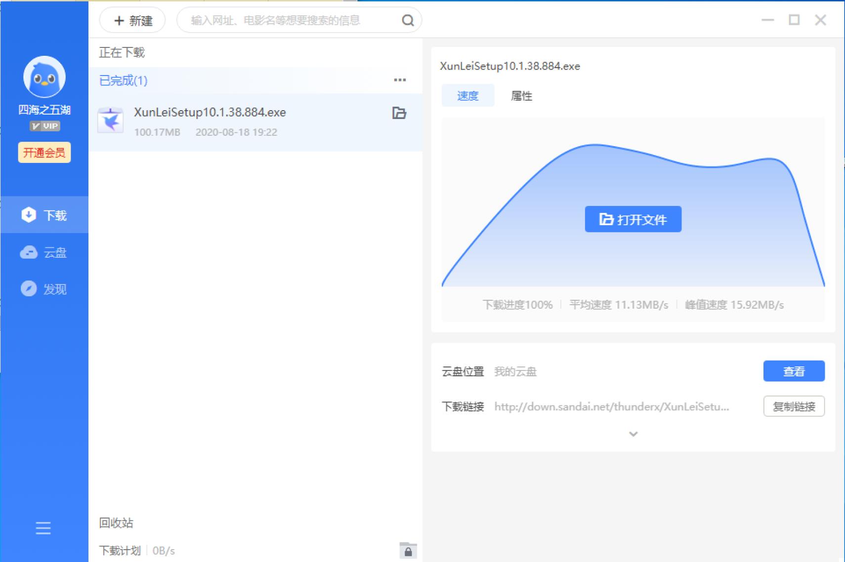This screenshot has height=562, width=845.
Task: Minimize the Xunlei window
Action: 767,20
